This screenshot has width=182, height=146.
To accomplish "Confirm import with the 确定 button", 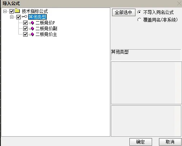I will [x=141, y=142].
